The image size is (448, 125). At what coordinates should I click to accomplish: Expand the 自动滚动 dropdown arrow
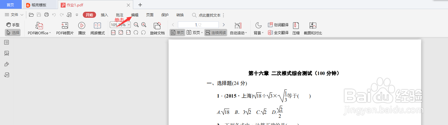[x=246, y=33]
